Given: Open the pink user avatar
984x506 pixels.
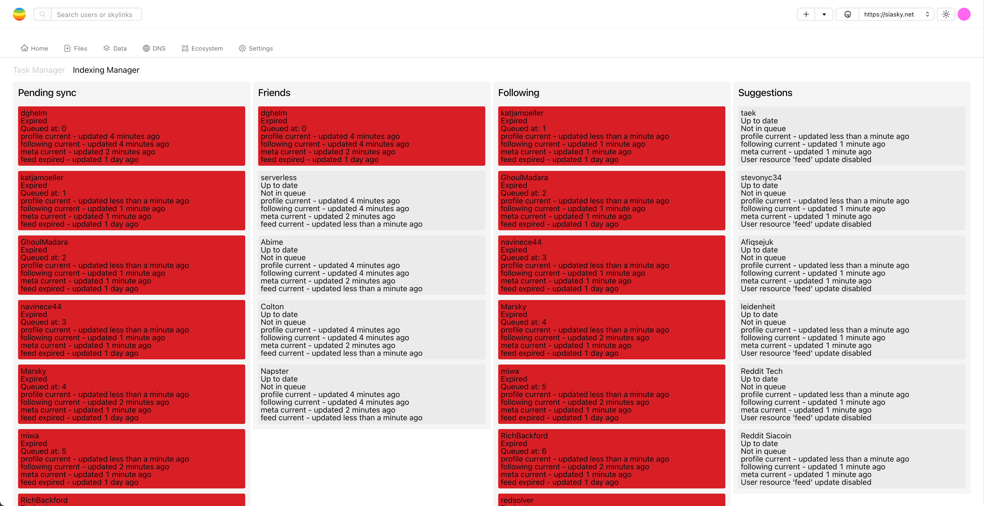Looking at the screenshot, I should tap(964, 14).
